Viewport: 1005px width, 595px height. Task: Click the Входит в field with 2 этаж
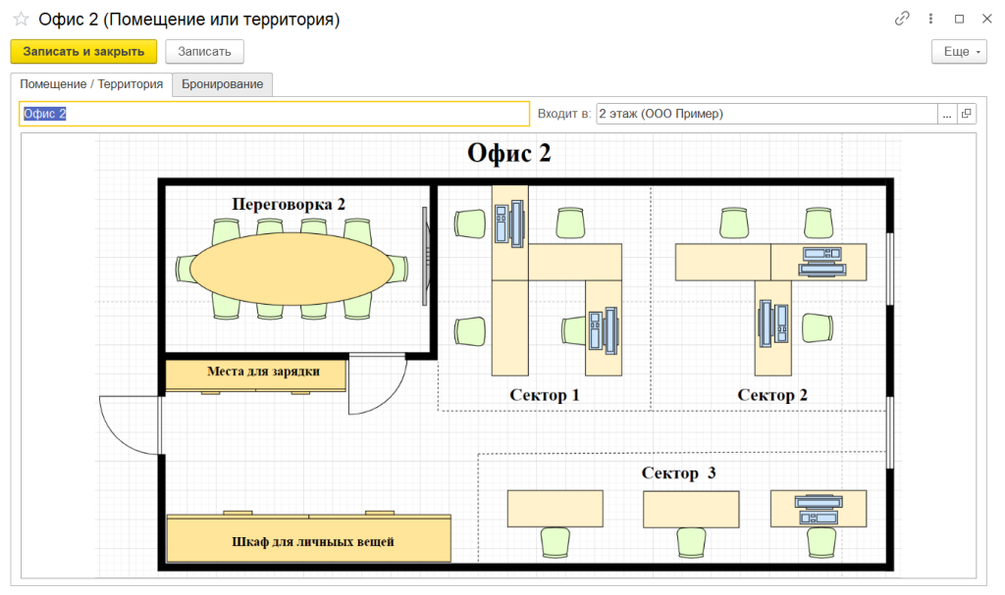[x=766, y=114]
